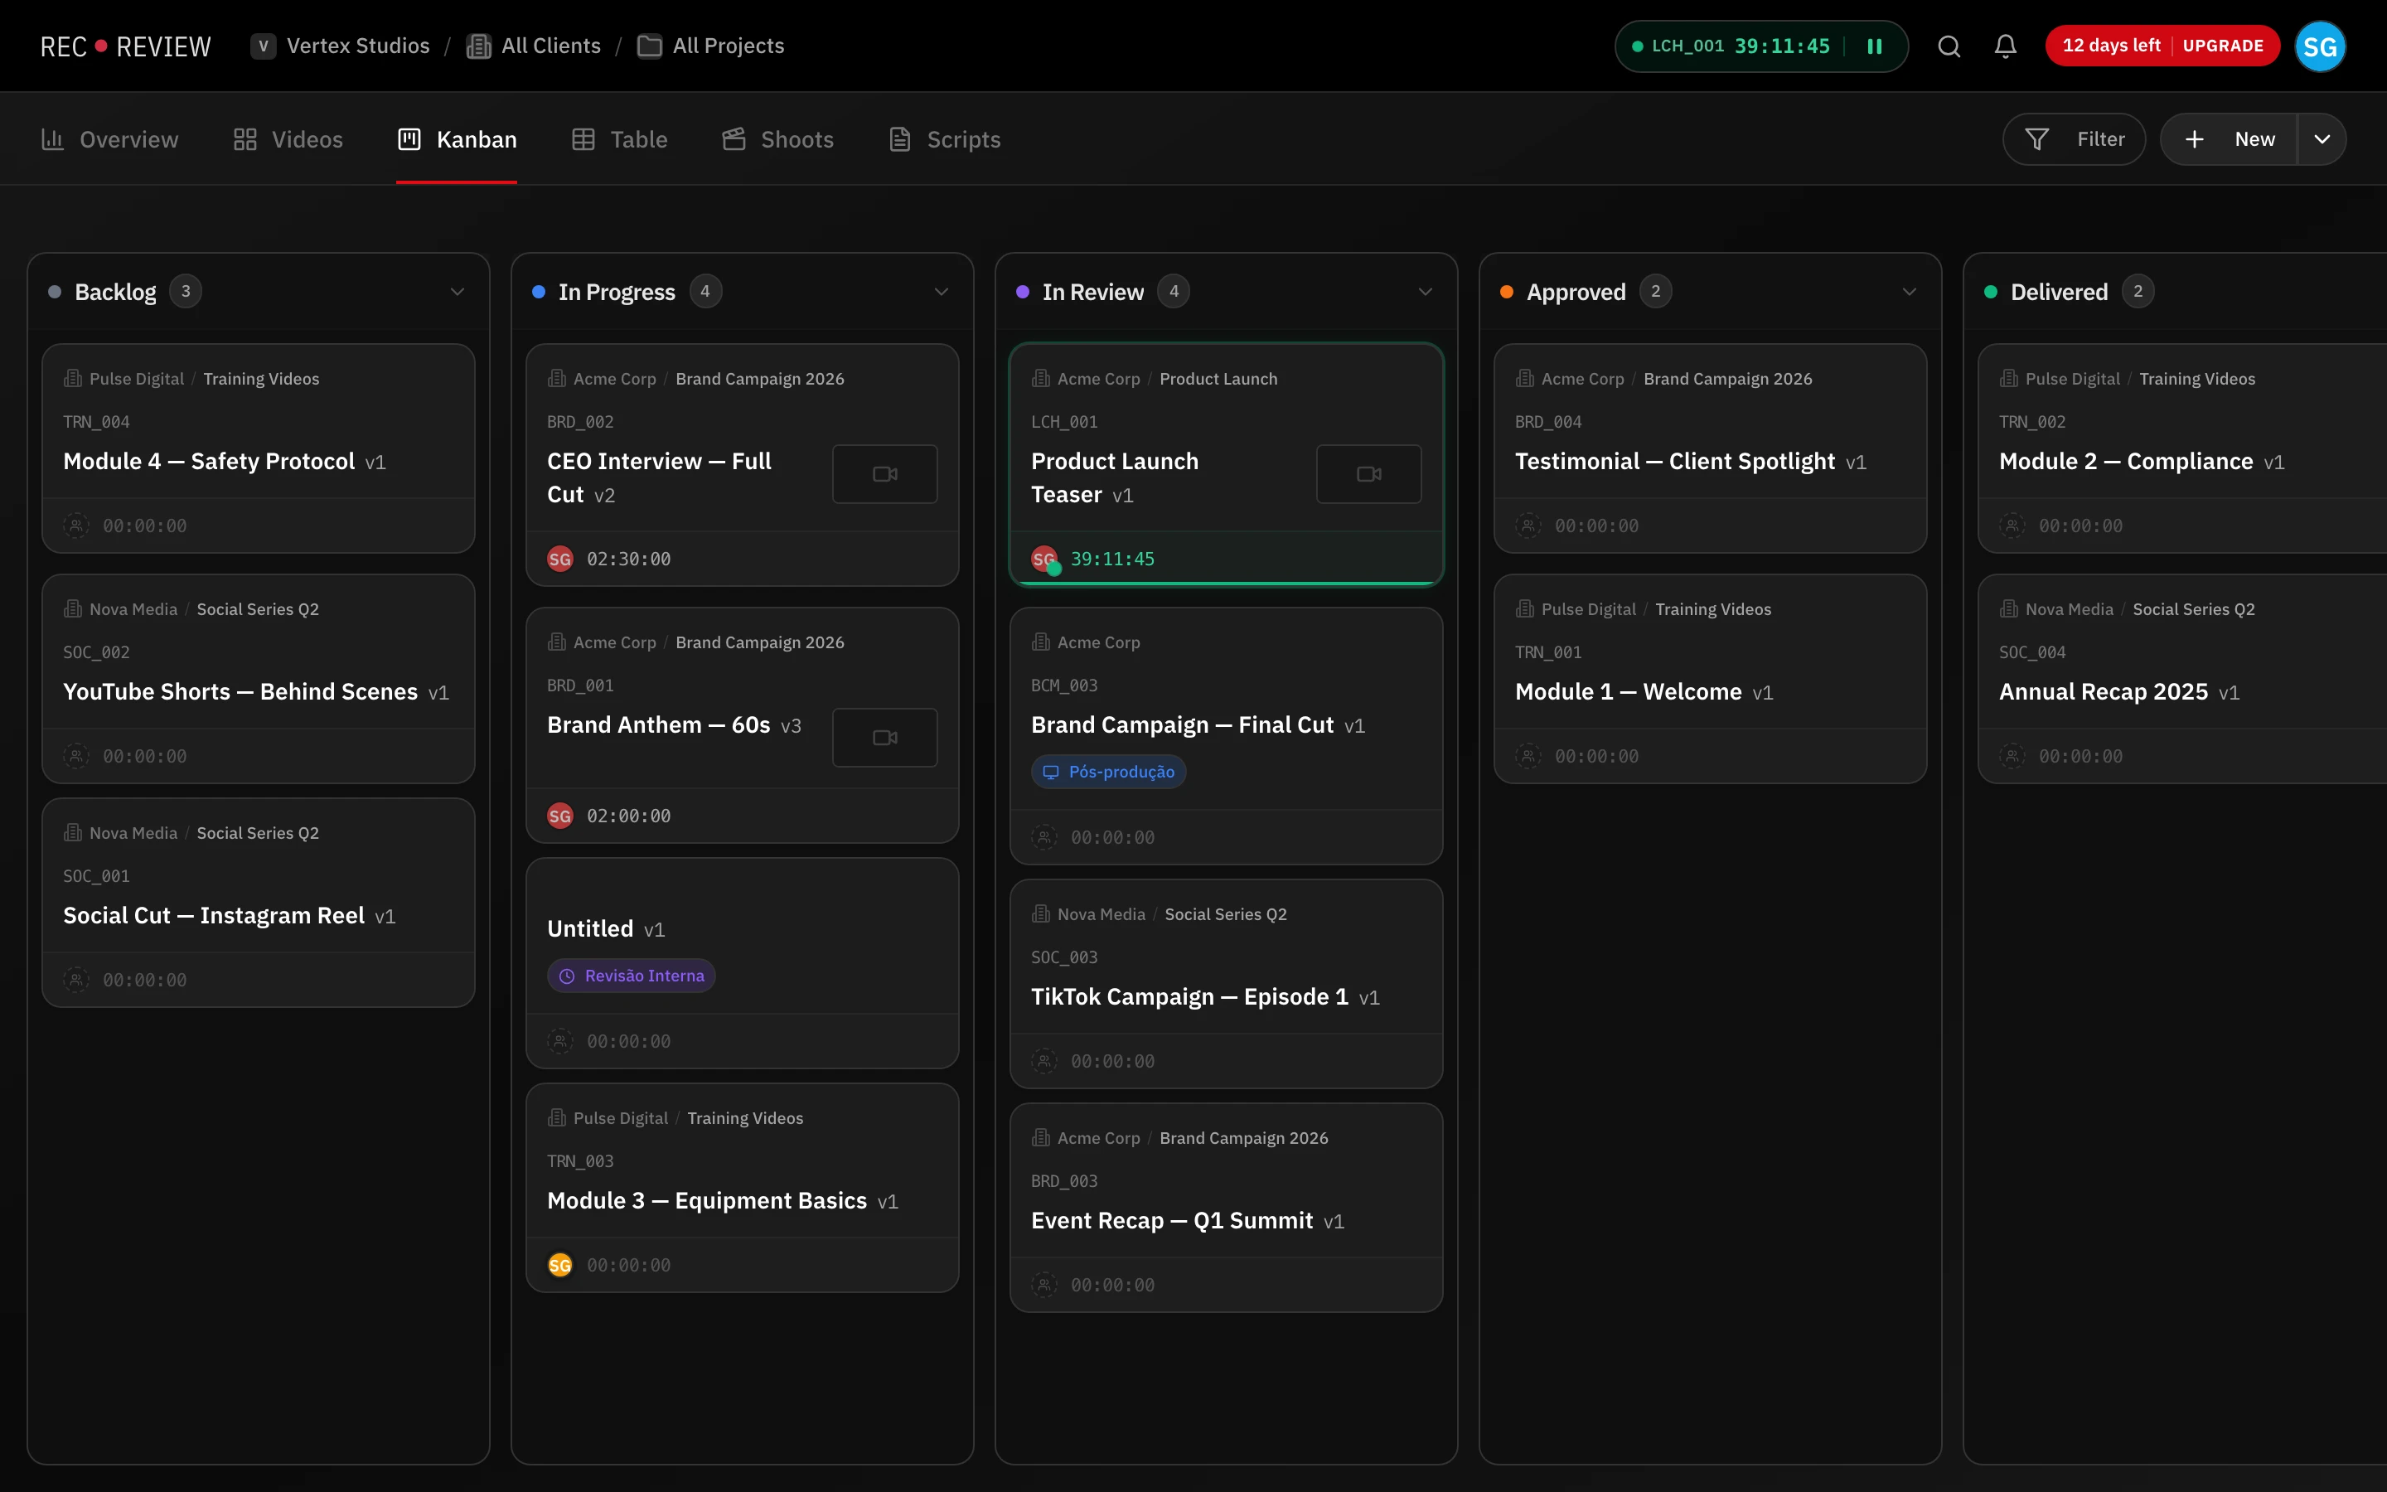Click video camera icon on Brand Anthem card

(x=884, y=737)
